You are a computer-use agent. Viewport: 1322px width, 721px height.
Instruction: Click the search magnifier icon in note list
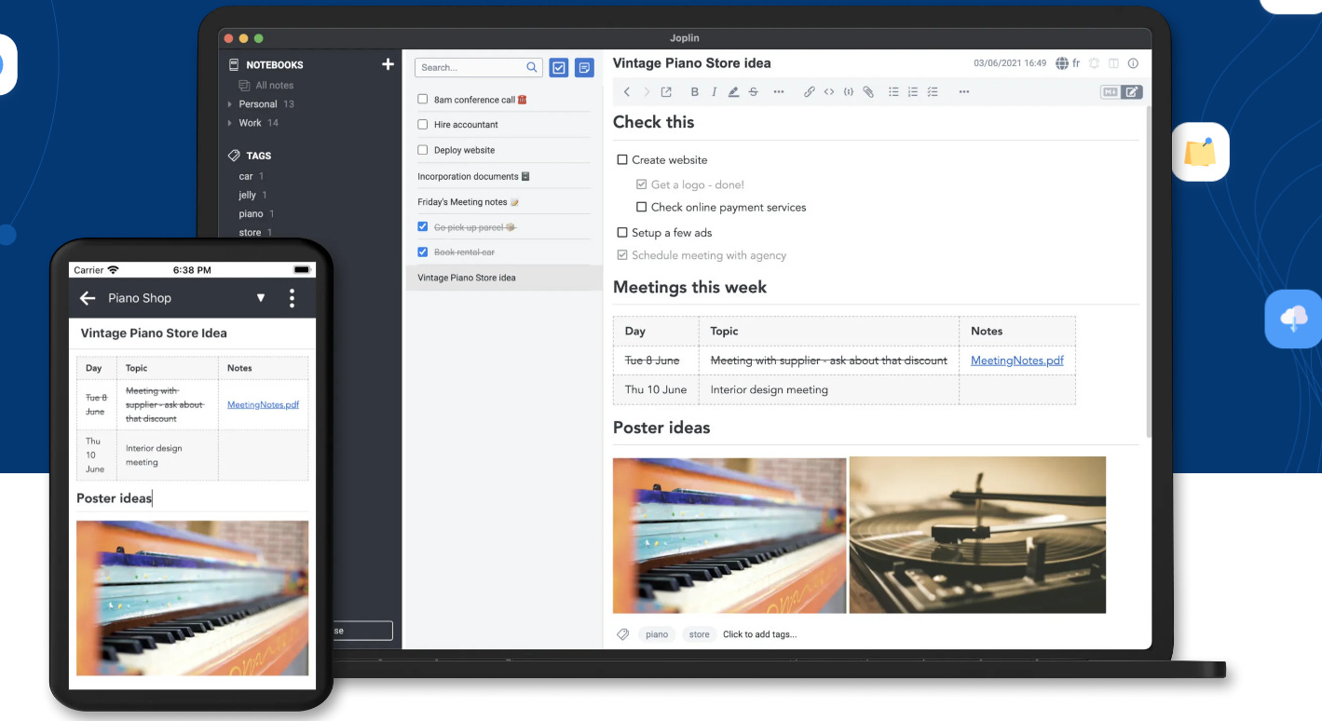click(532, 67)
